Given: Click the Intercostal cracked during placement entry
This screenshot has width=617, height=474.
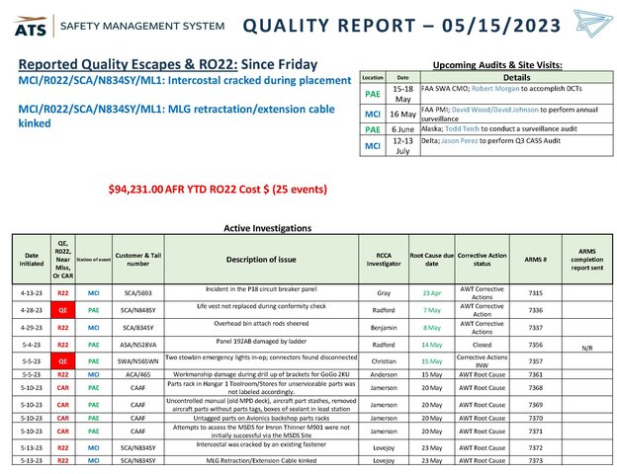Looking at the screenshot, I should (x=185, y=81).
